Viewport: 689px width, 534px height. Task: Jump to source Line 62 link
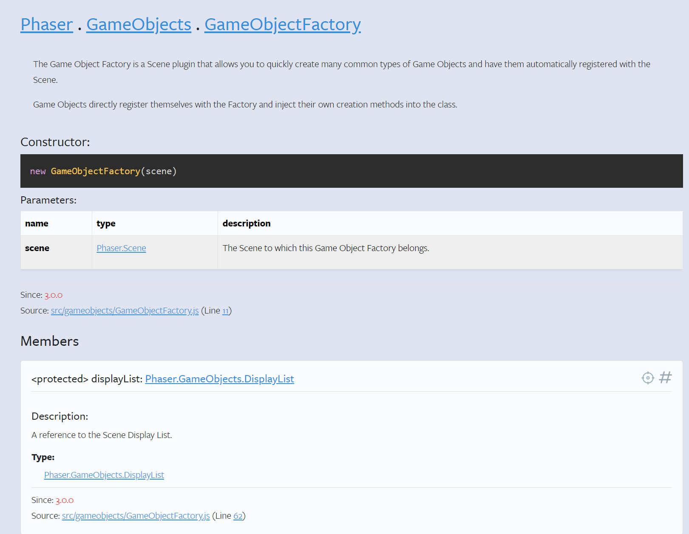click(238, 516)
